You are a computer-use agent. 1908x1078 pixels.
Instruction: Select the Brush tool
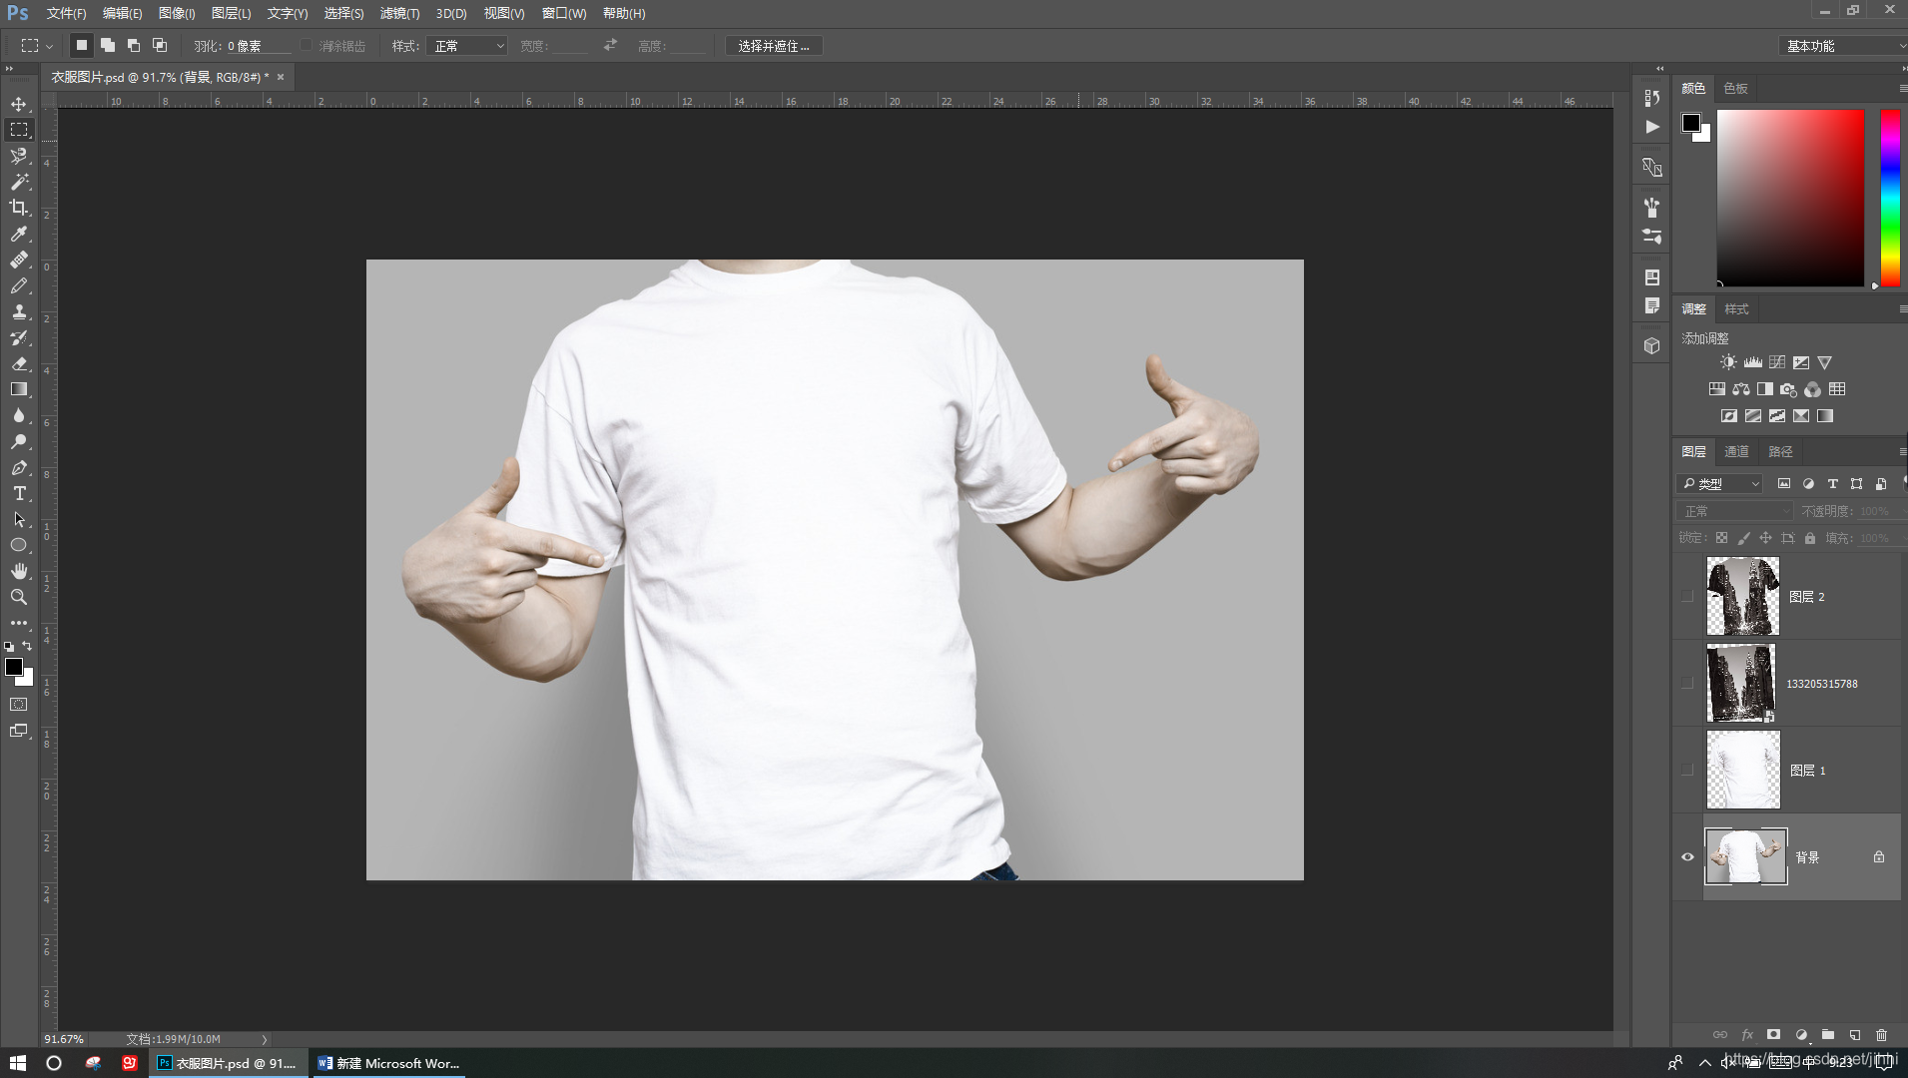tap(19, 285)
